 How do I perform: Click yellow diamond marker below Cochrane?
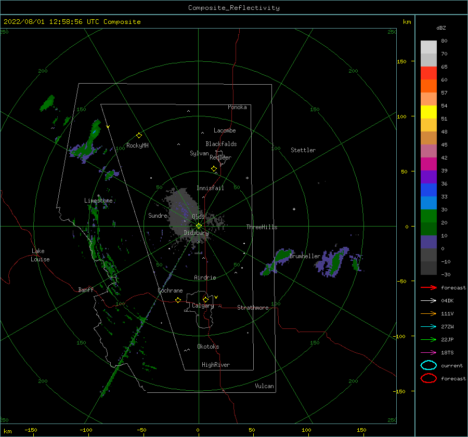[178, 300]
